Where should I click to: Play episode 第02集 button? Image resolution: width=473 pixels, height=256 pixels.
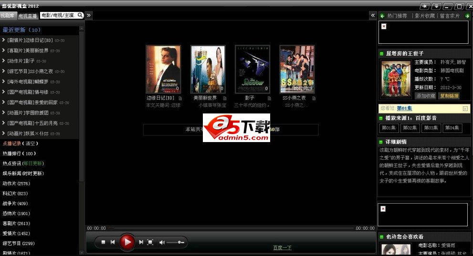coord(410,128)
